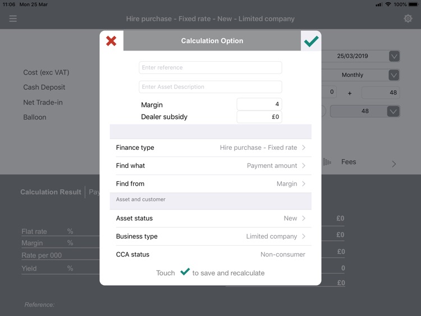Tap the CCA status row
The image size is (421, 316).
(210, 254)
